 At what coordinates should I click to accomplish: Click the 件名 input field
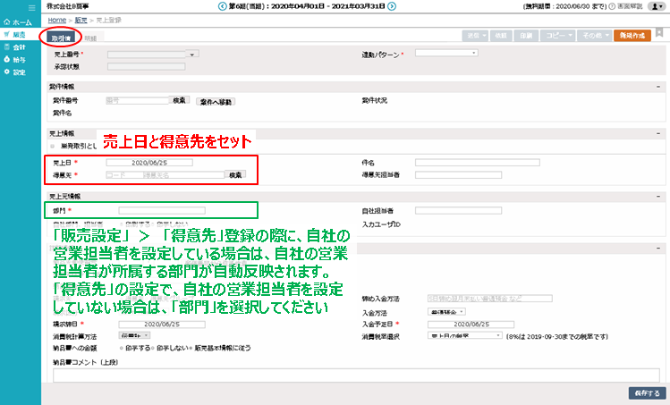tap(478, 163)
